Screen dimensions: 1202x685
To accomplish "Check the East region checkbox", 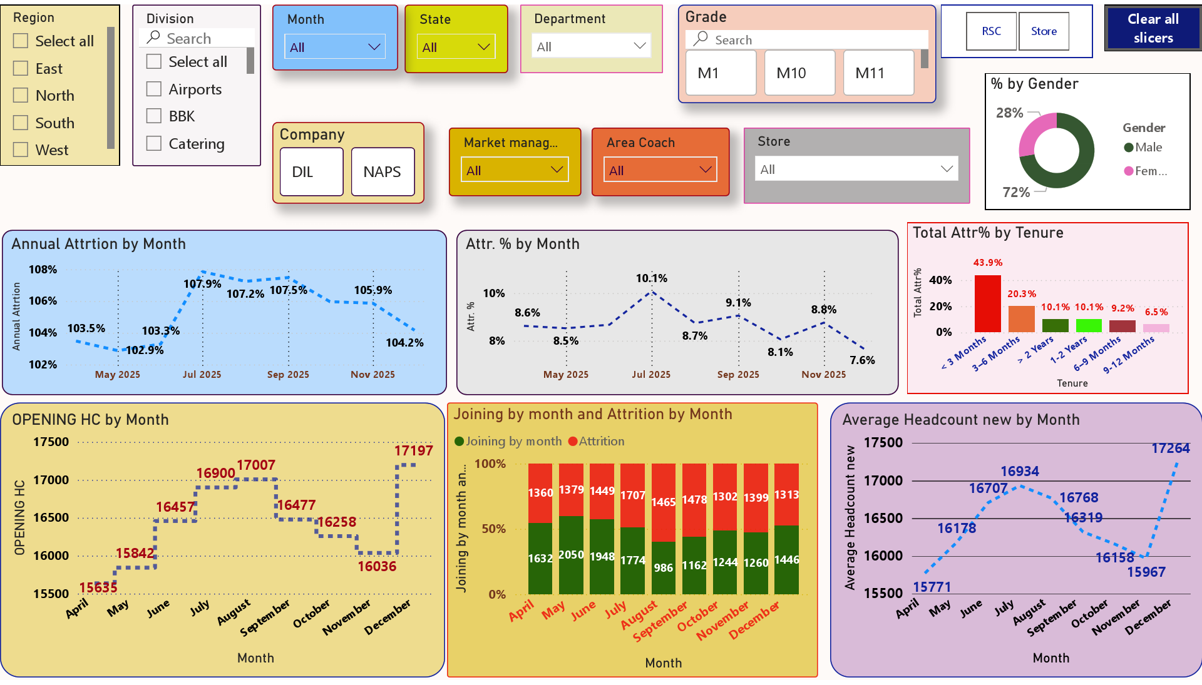I will coord(21,68).
